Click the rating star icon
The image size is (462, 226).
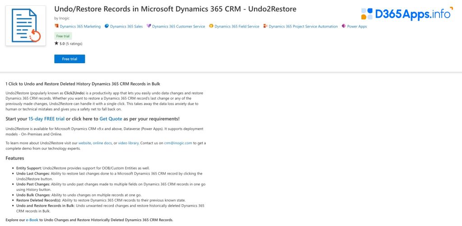coord(56,44)
